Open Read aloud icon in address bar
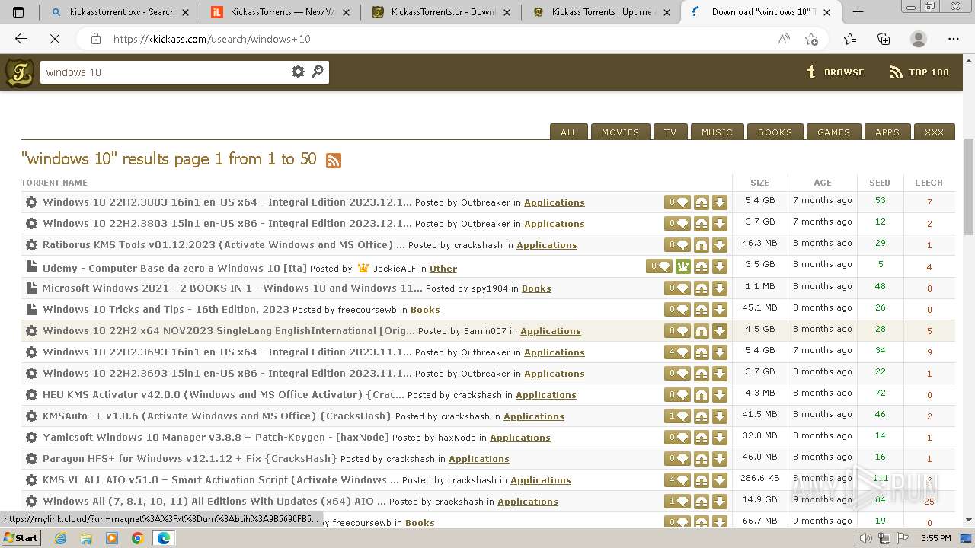This screenshot has width=975, height=548. [784, 39]
